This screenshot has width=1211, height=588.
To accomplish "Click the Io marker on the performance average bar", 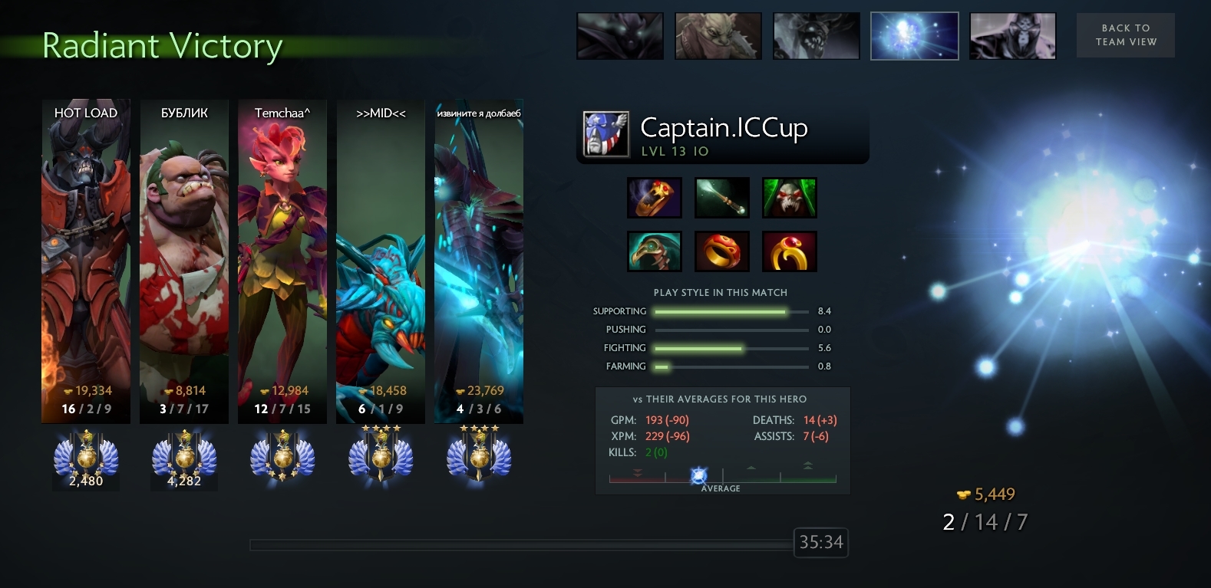I will tap(698, 476).
